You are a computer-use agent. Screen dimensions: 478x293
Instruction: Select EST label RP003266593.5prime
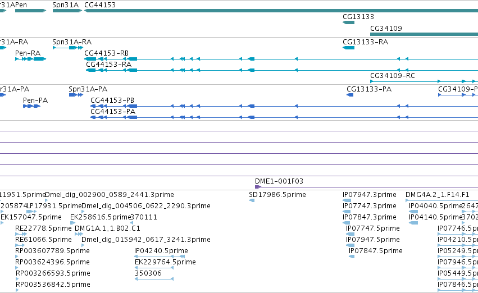click(x=53, y=273)
